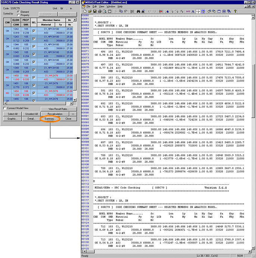
Task: Select the Element sort radio button
Action: [x=18, y=12]
